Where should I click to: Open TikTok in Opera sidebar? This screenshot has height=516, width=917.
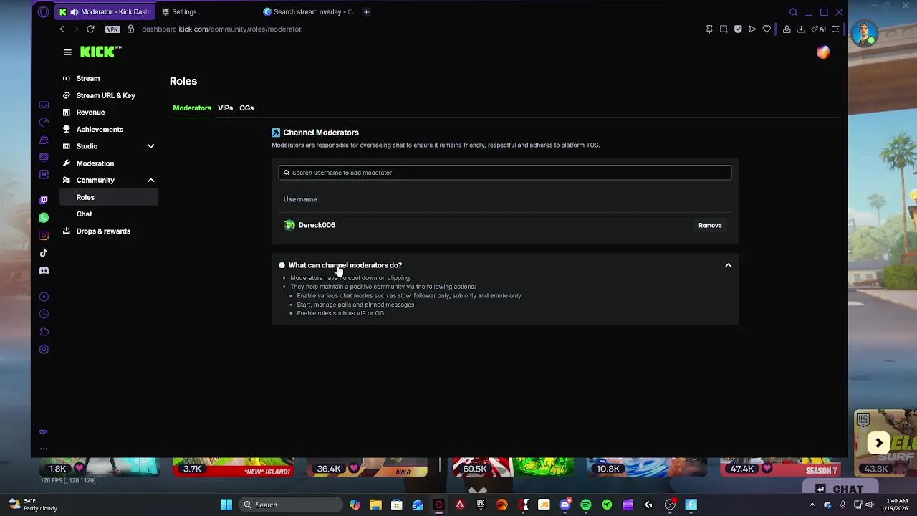point(44,253)
